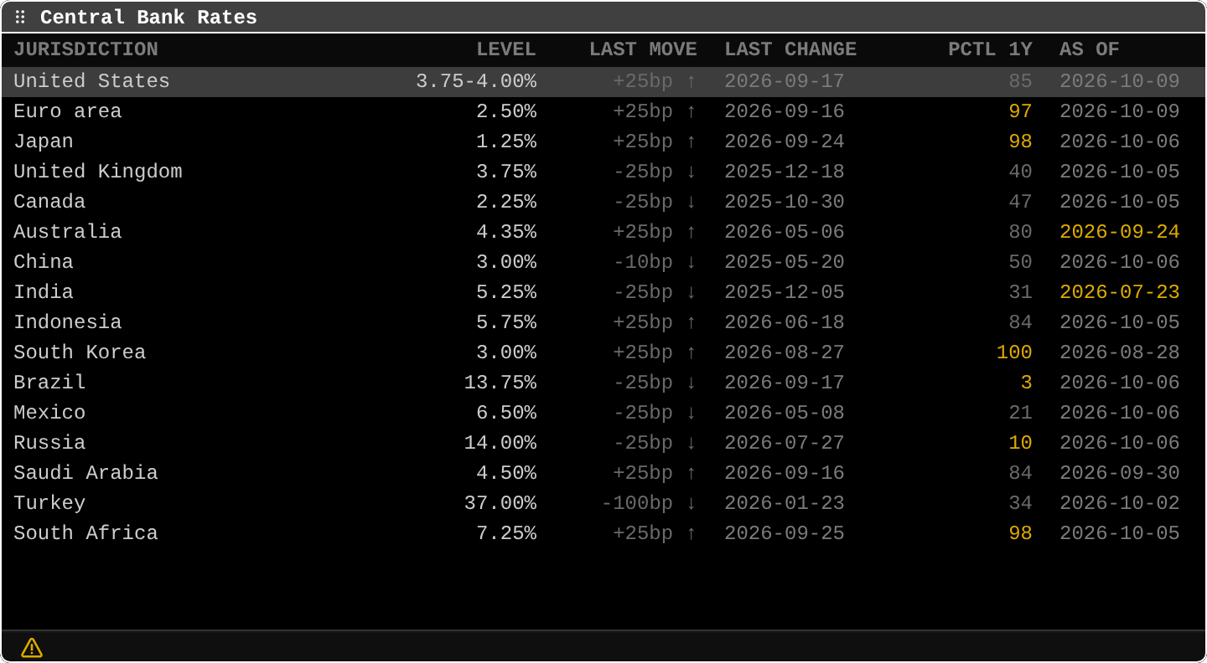Sort by JURISDICTION column header

coord(85,49)
